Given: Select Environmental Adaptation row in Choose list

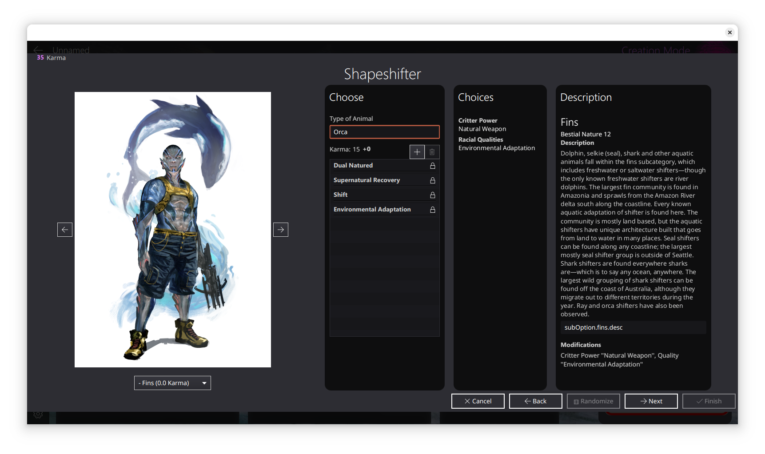Looking at the screenshot, I should [385, 209].
